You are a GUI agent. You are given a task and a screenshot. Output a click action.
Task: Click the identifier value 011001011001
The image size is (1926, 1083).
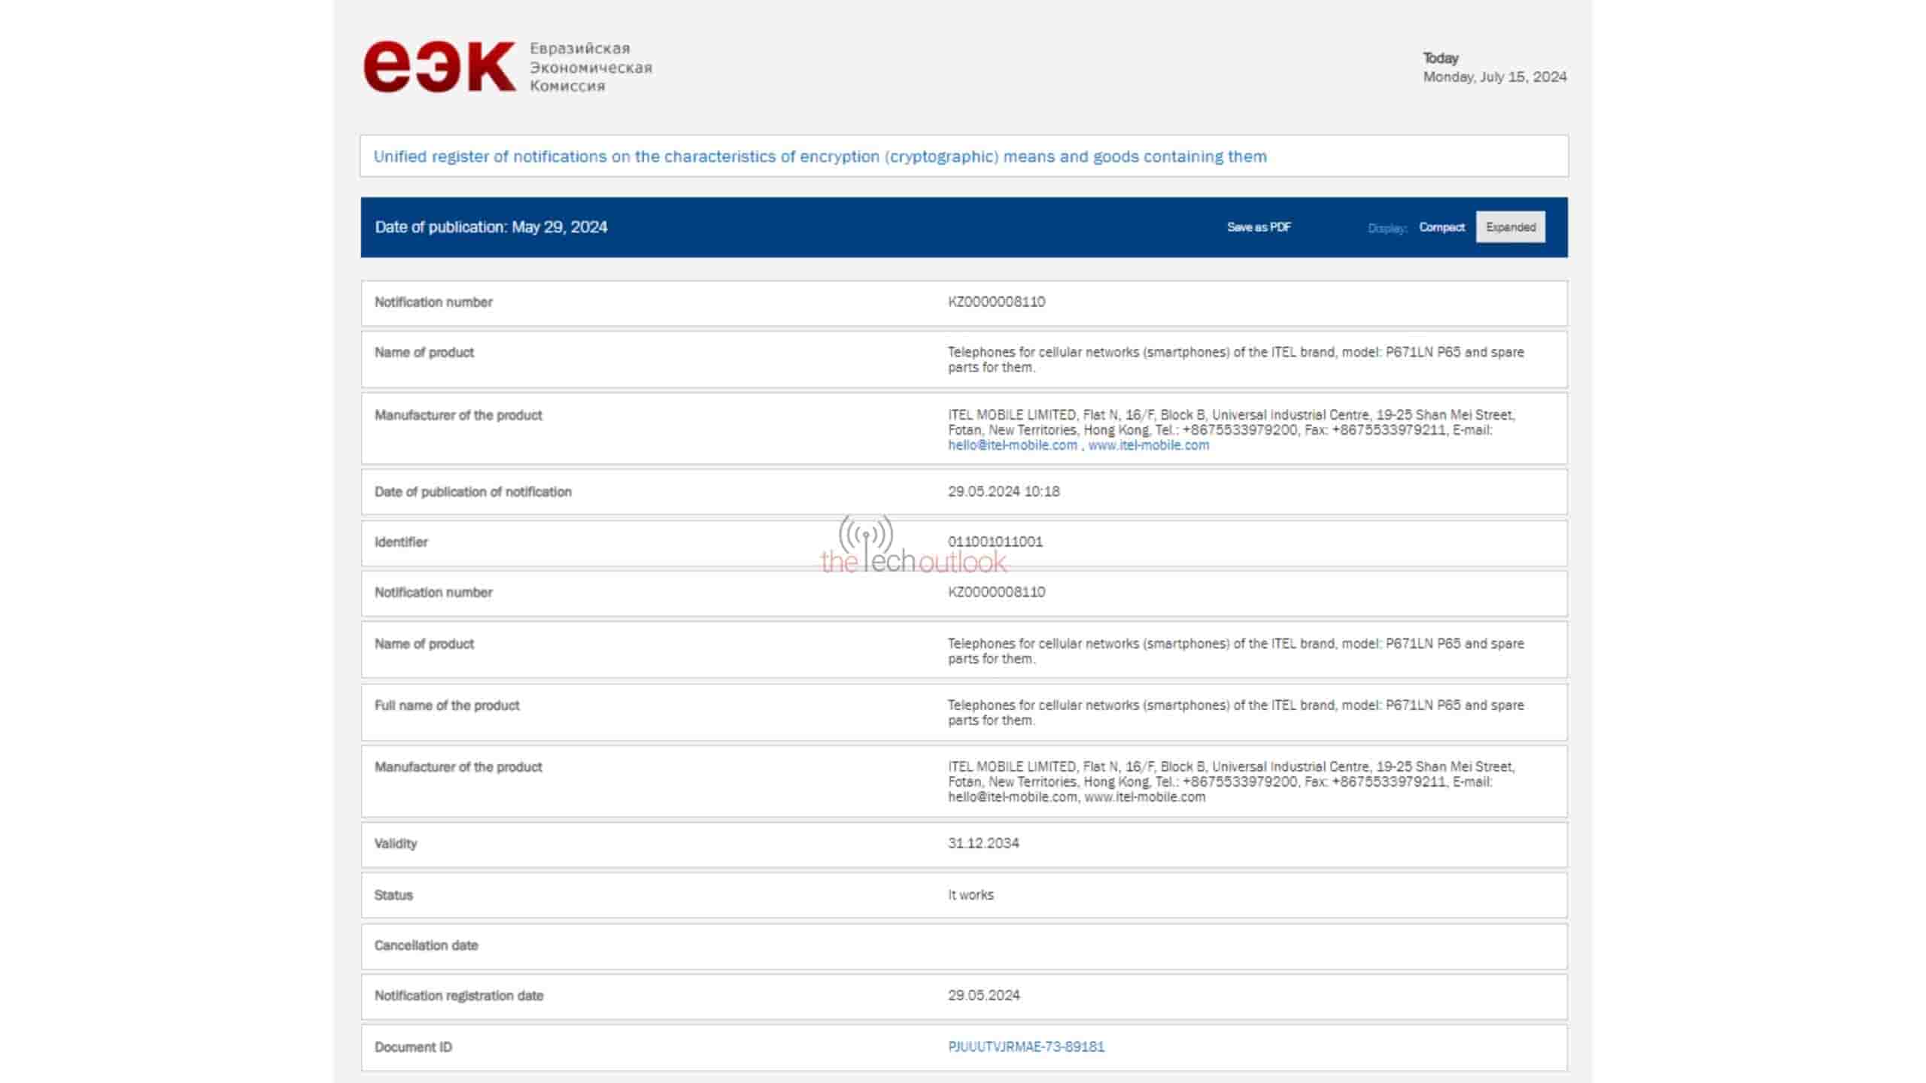[x=995, y=541]
